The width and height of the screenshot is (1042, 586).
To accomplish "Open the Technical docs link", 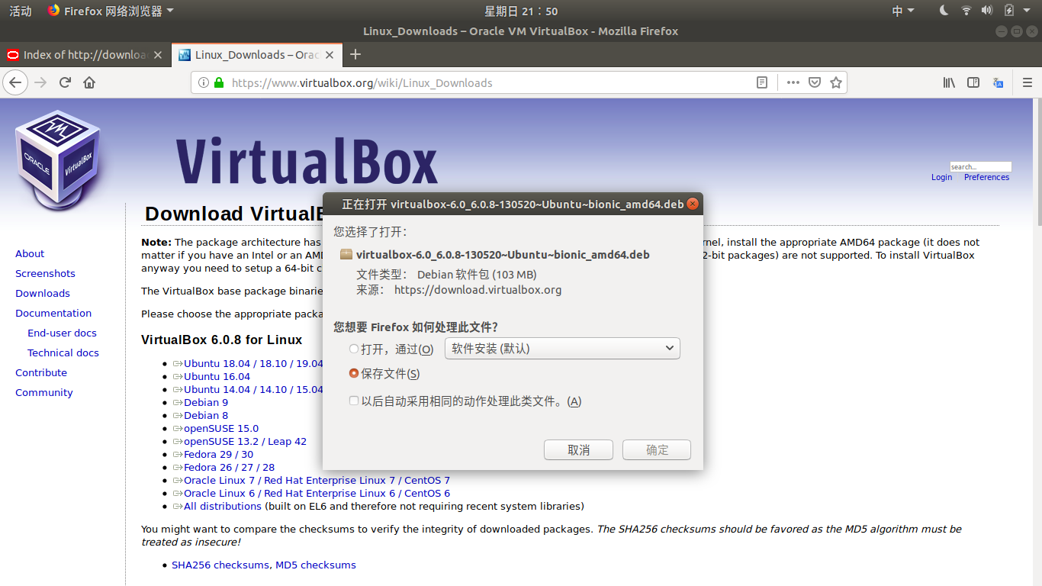I will tap(63, 353).
